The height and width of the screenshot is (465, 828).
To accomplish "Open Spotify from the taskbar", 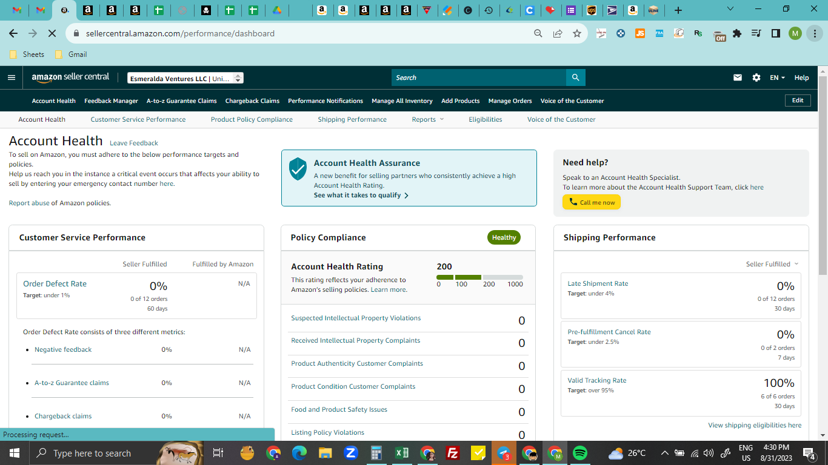I will 580,453.
